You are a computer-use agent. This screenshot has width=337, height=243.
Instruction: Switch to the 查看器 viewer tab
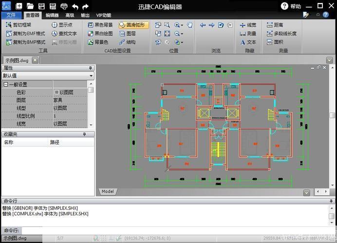(33, 15)
